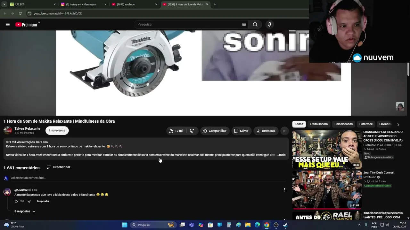Select the Efeito sonoro filter chip

tap(319, 124)
